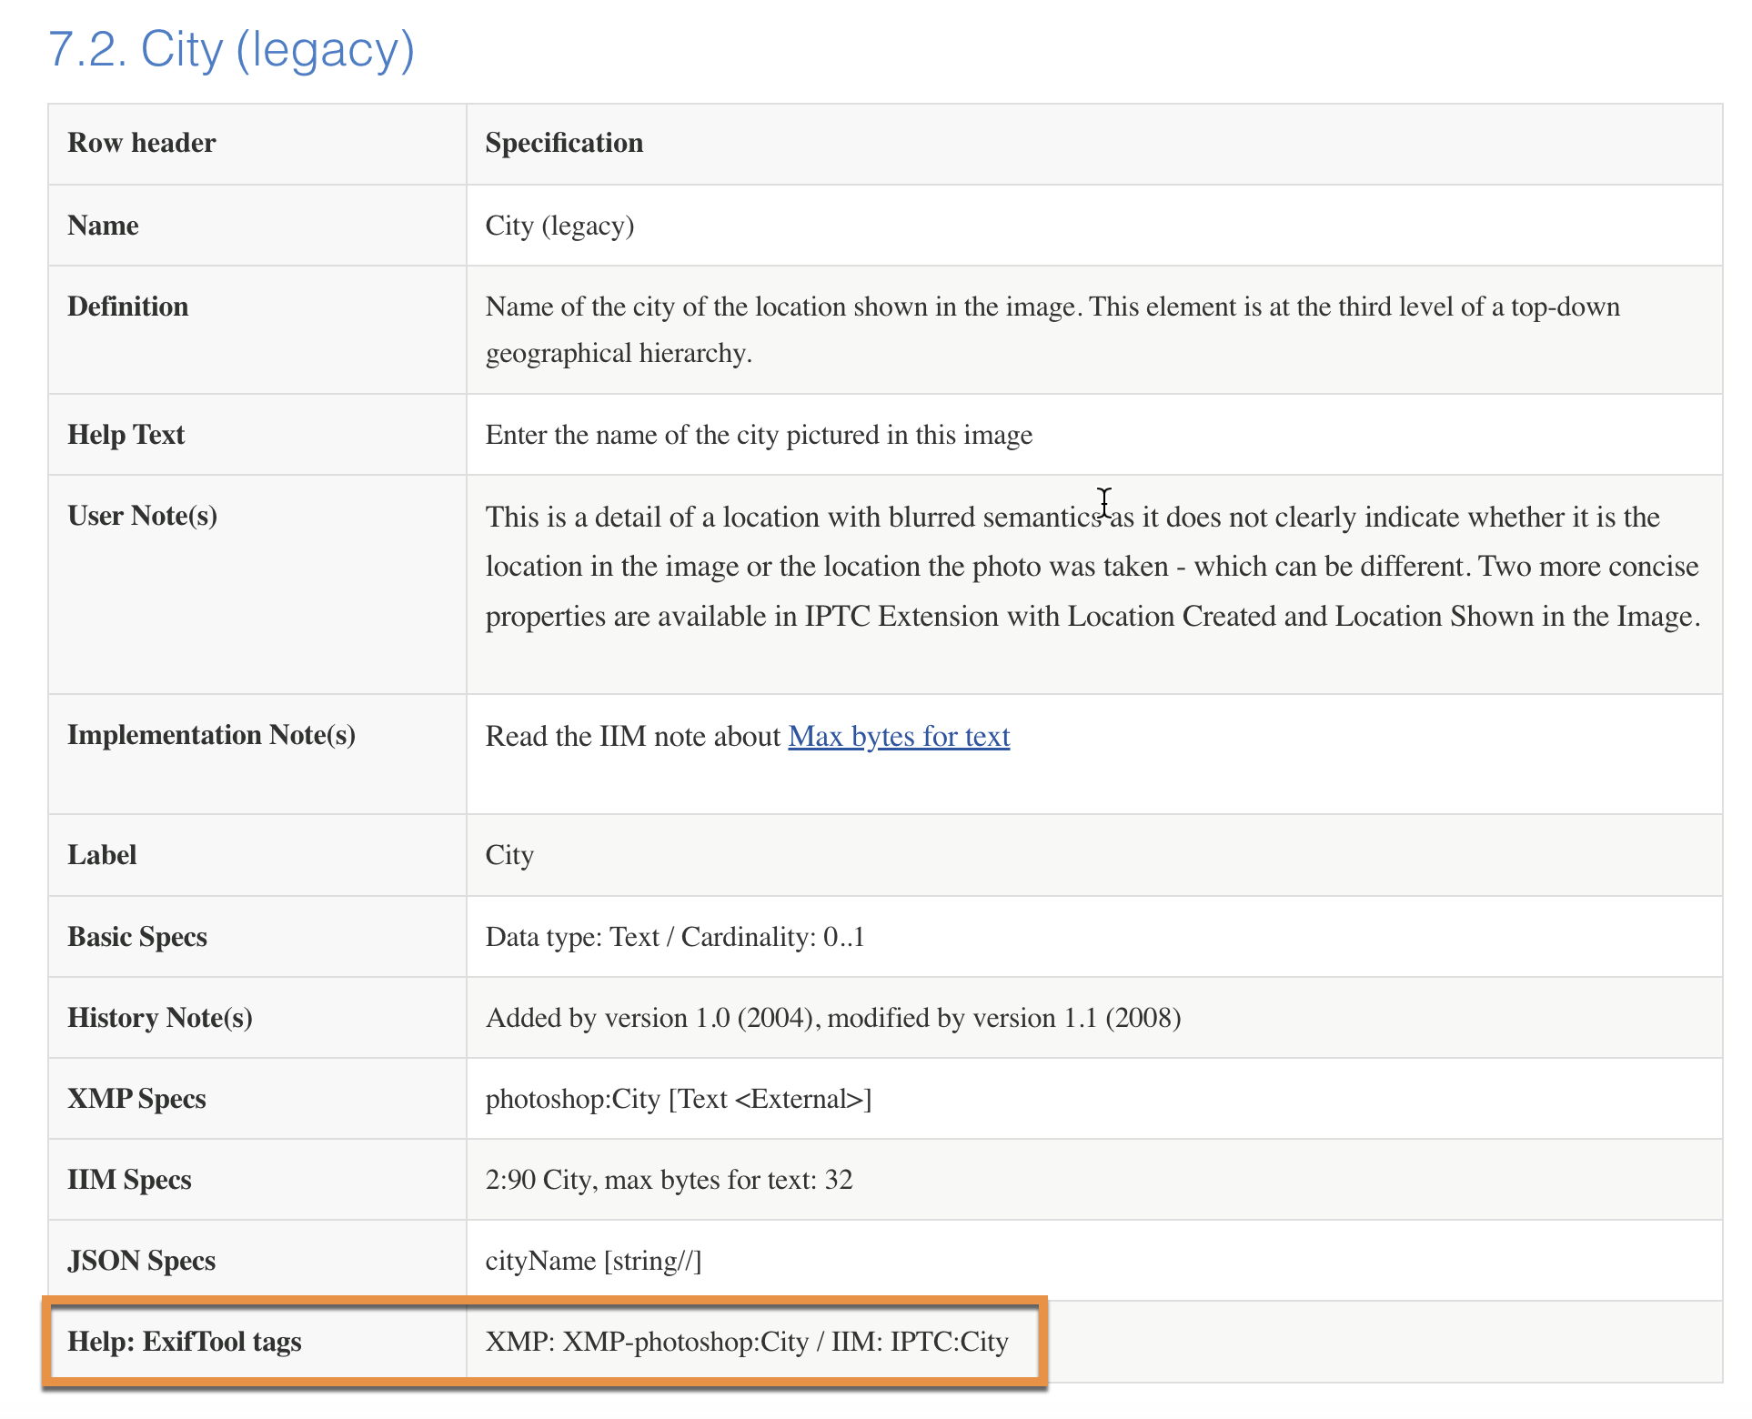
Task: Click the Label row's City value
Action: click(508, 855)
